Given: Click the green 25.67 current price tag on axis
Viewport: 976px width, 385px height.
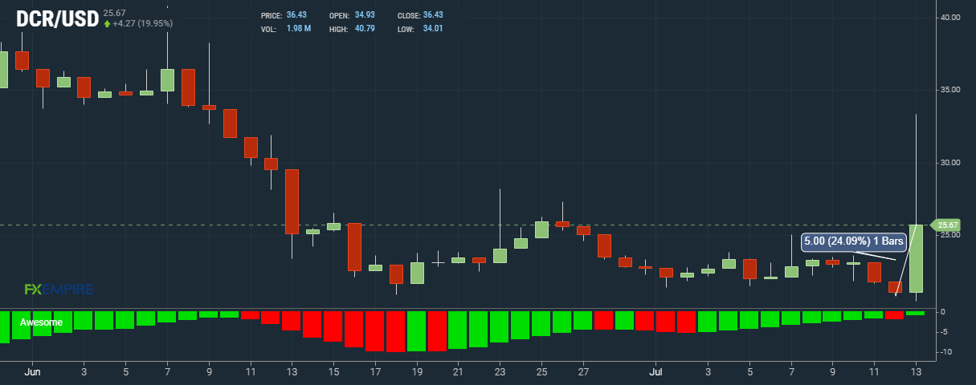Looking at the screenshot, I should 946,225.
